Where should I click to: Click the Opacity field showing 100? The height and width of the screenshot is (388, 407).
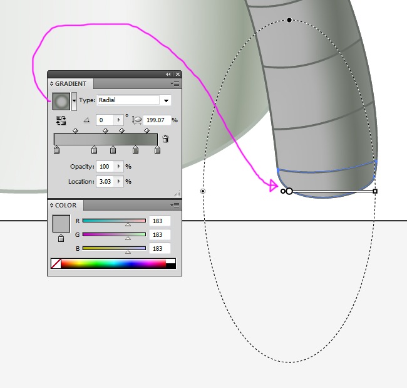pyautogui.click(x=105, y=166)
